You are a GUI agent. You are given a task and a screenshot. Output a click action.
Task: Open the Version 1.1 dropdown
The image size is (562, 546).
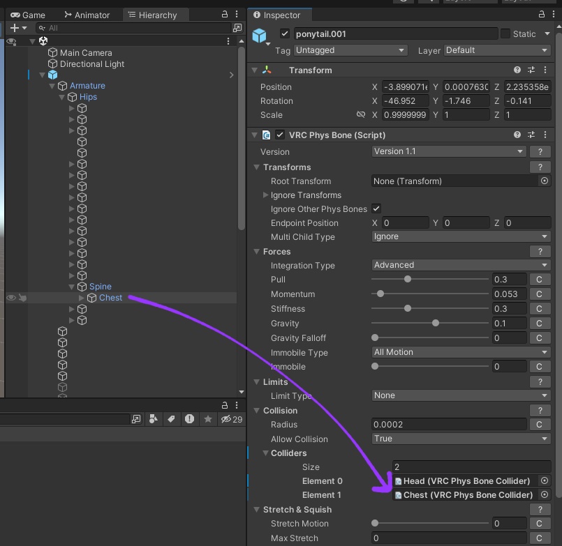[x=449, y=151]
